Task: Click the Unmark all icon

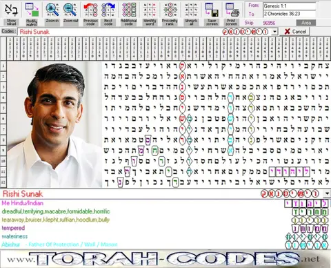Action: click(191, 10)
